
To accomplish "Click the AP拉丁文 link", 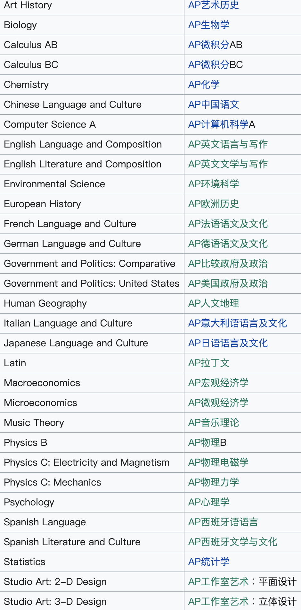I will pyautogui.click(x=209, y=363).
